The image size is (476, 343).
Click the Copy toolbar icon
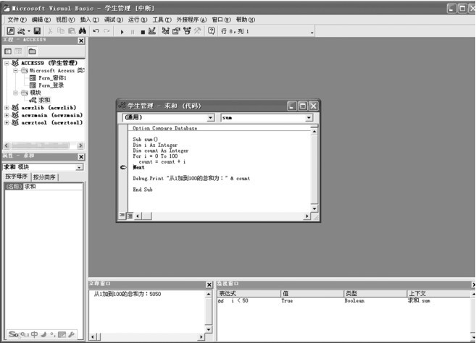coord(61,31)
